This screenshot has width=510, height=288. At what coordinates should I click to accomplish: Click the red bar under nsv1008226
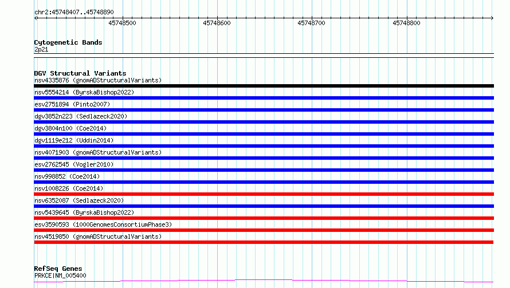(264, 194)
